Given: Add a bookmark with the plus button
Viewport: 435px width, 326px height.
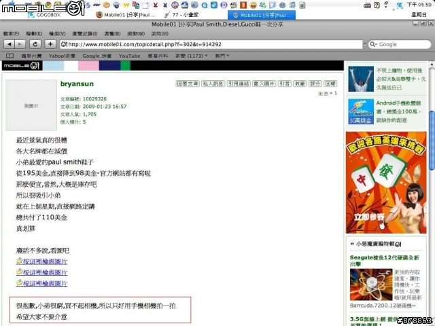Looking at the screenshot, I should pyautogui.click(x=50, y=44).
